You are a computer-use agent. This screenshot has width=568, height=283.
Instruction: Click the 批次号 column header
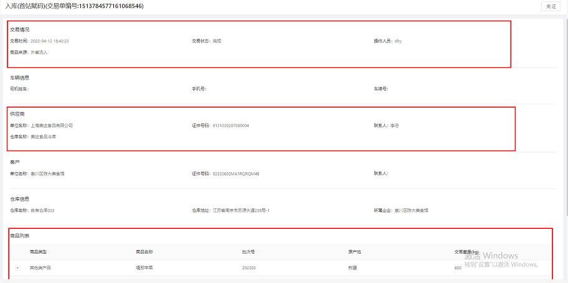[x=248, y=252]
